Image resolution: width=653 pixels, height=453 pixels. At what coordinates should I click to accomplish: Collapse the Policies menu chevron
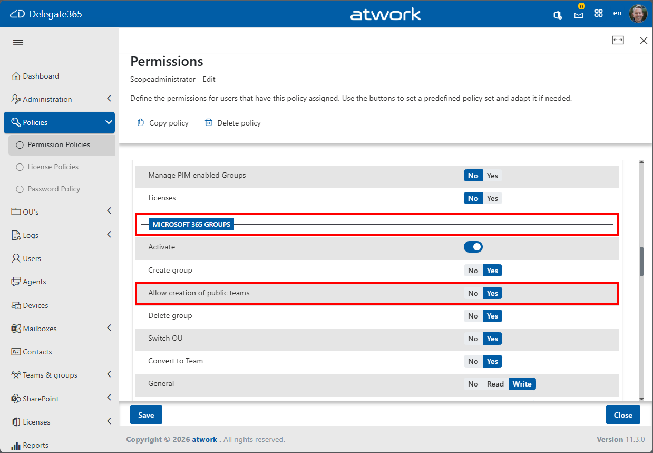(x=109, y=122)
